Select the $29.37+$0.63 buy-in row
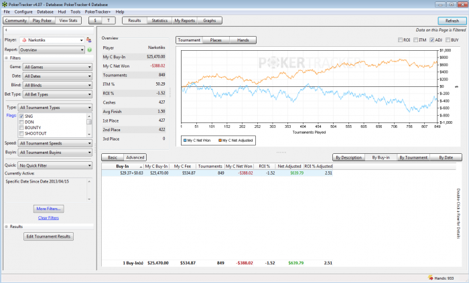 click(217, 173)
